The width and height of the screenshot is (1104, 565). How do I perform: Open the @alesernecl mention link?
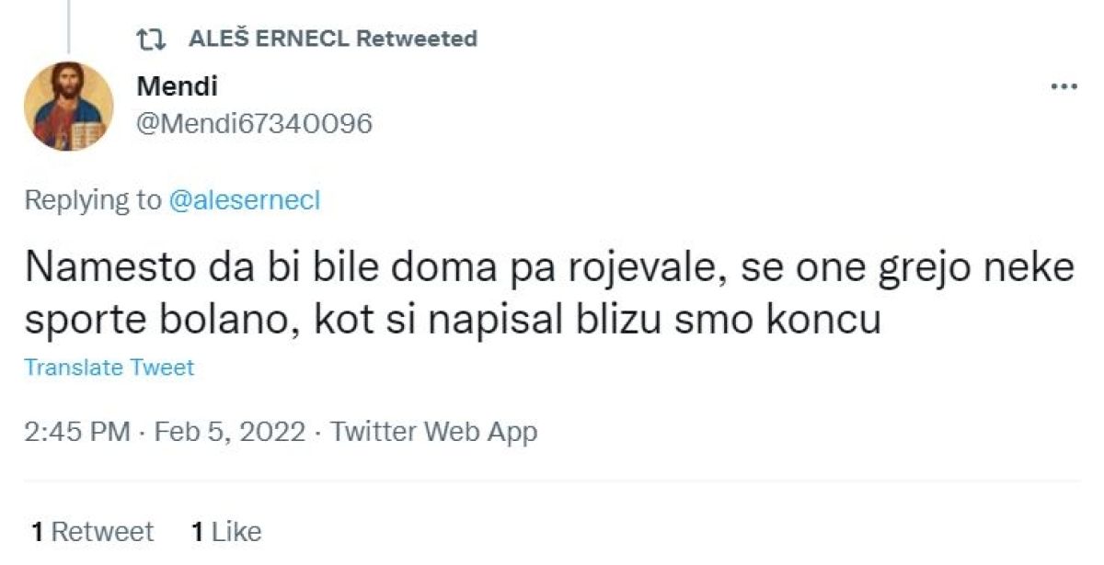click(244, 201)
